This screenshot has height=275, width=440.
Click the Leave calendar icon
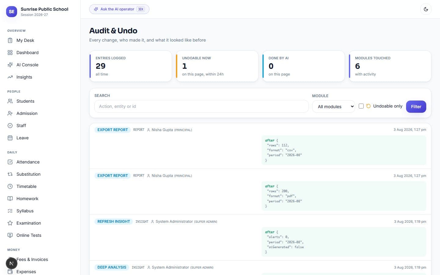10,138
